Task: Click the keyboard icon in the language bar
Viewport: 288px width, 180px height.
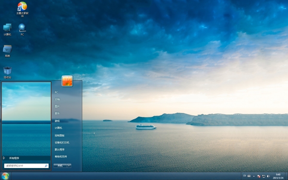Action: (249, 176)
